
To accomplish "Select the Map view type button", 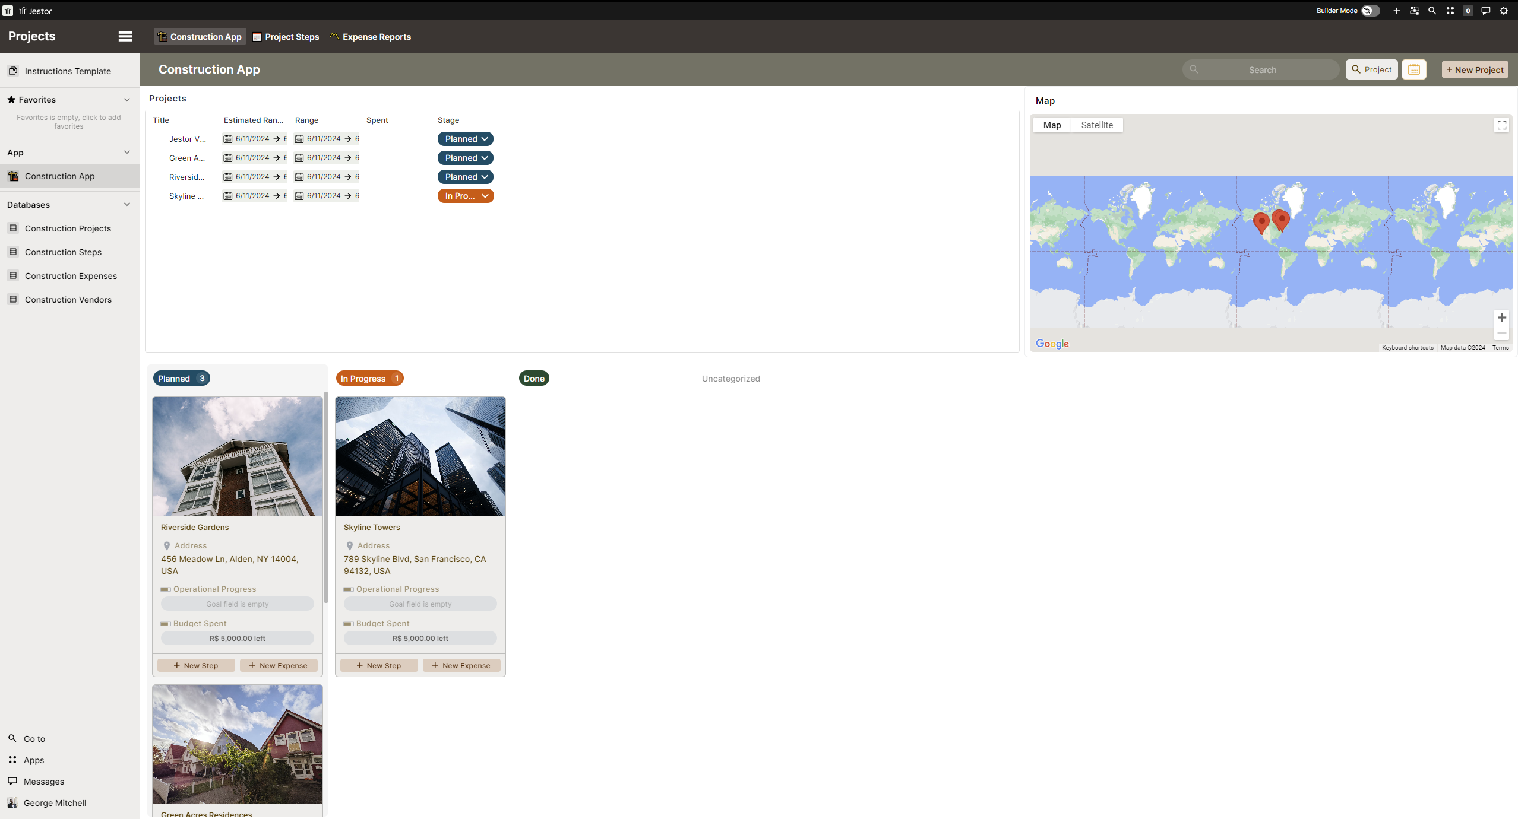I will coord(1051,125).
